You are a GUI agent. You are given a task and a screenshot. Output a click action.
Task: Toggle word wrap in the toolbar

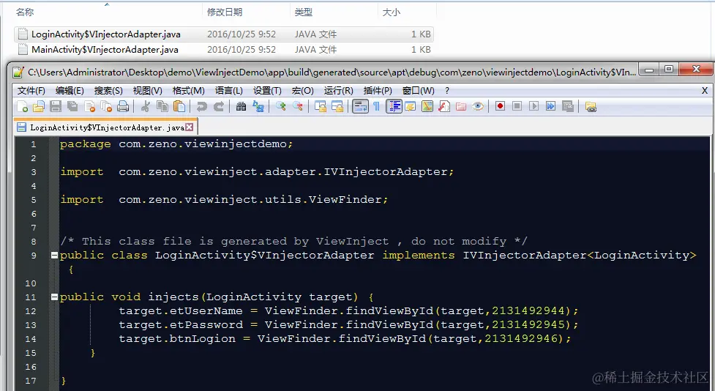click(360, 107)
